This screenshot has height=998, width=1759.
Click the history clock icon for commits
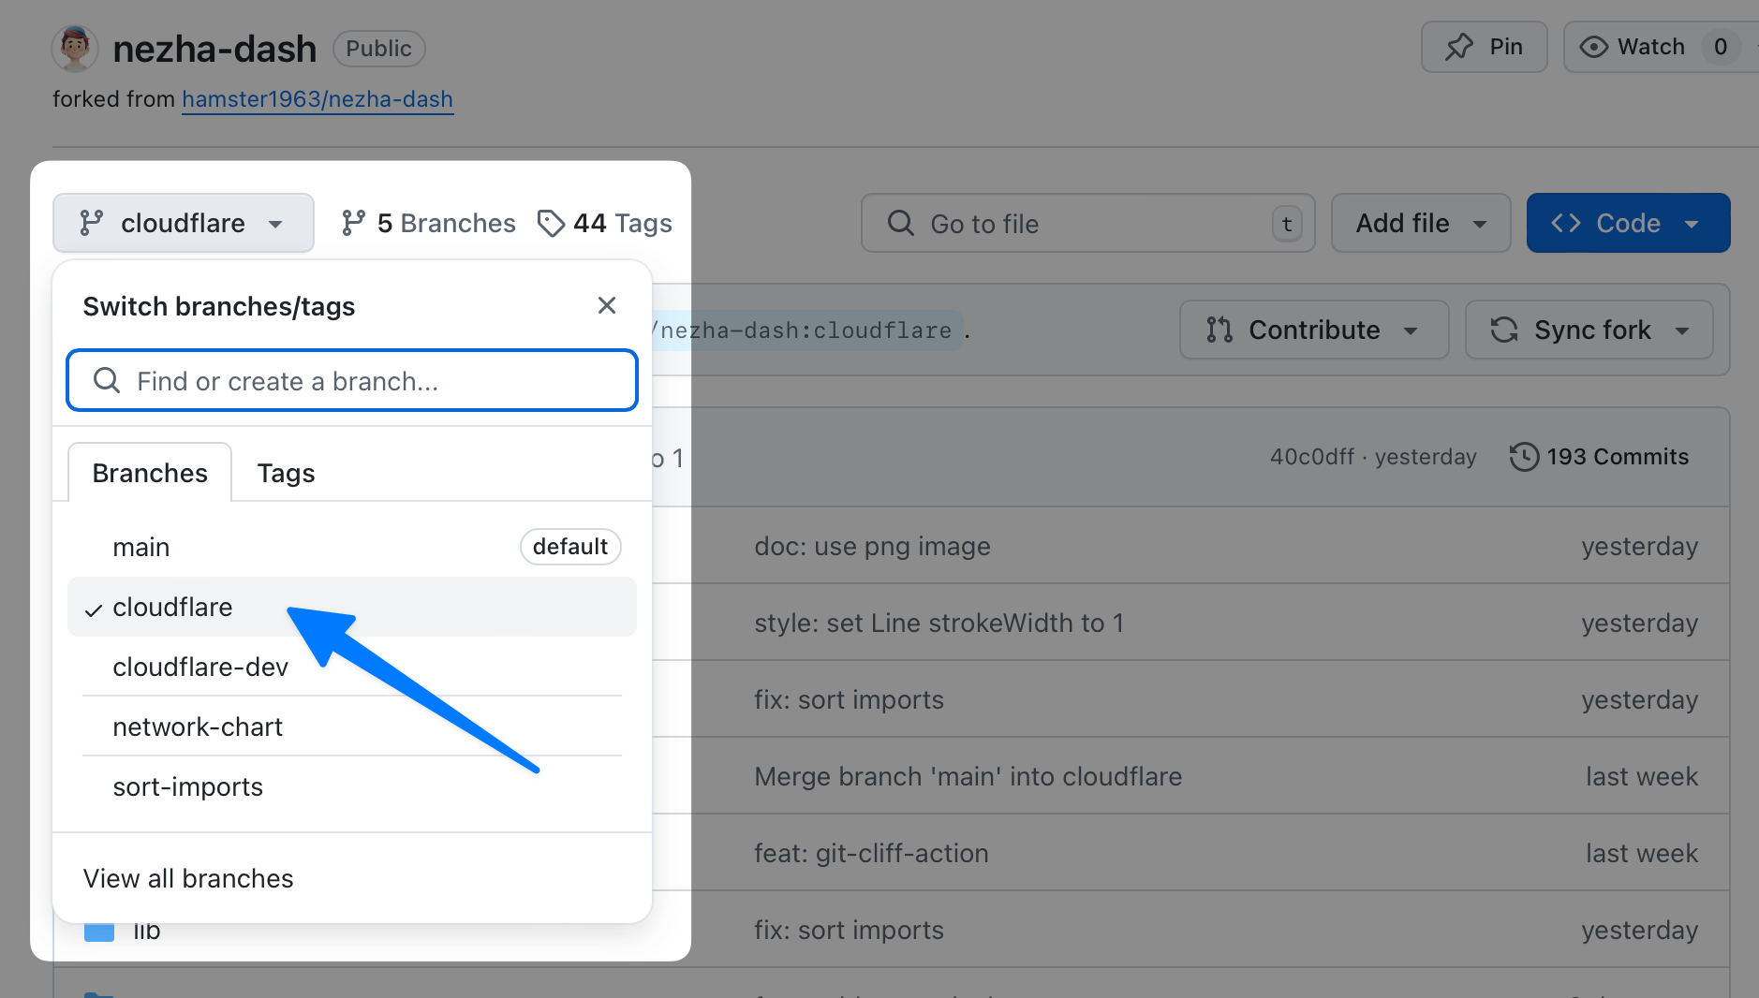click(1524, 457)
